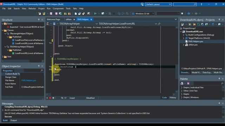
Task: Select TRectangleHelper(TObject) class node
Action: tap(21, 34)
